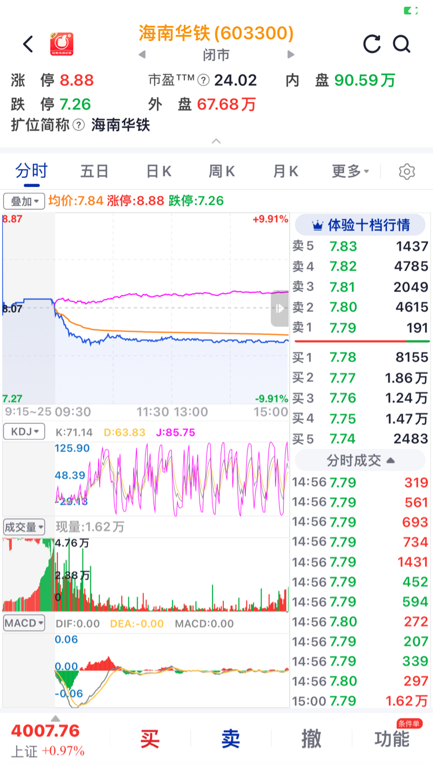
Task: Switch to the 周K tab
Action: 222,171
